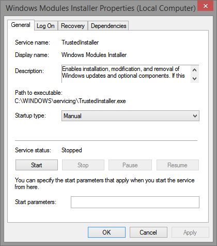Expand the Startup type dropdown
This screenshot has height=246, width=217.
(x=195, y=116)
